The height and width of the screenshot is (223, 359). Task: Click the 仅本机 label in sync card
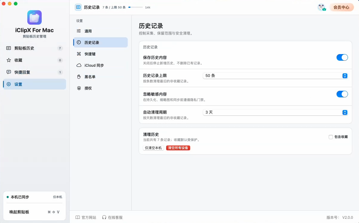(58, 197)
